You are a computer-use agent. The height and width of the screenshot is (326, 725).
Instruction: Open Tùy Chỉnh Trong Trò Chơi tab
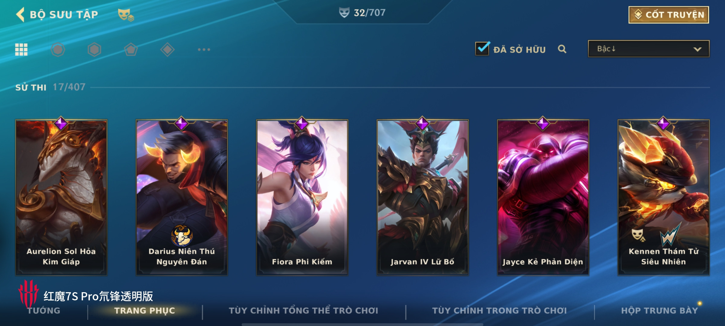499,311
